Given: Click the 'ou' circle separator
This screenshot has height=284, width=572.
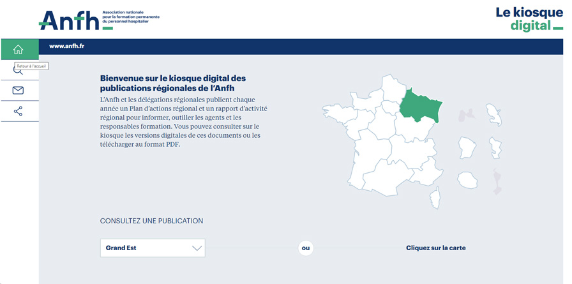Looking at the screenshot, I should (306, 248).
